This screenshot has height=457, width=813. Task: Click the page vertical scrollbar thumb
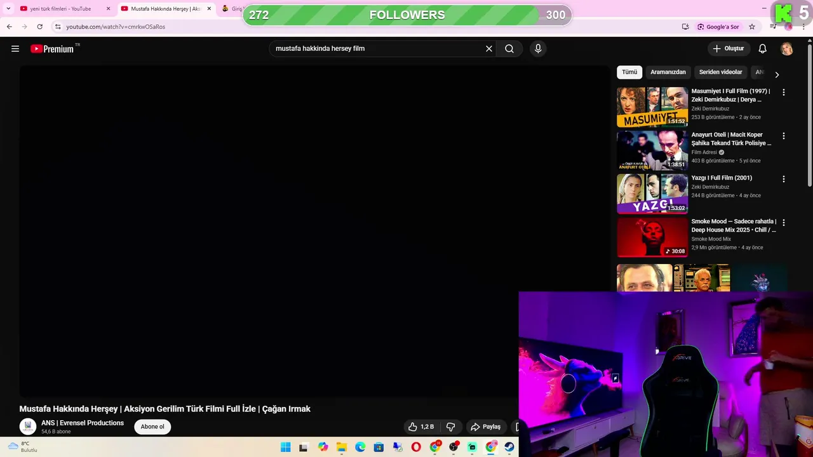(810, 114)
